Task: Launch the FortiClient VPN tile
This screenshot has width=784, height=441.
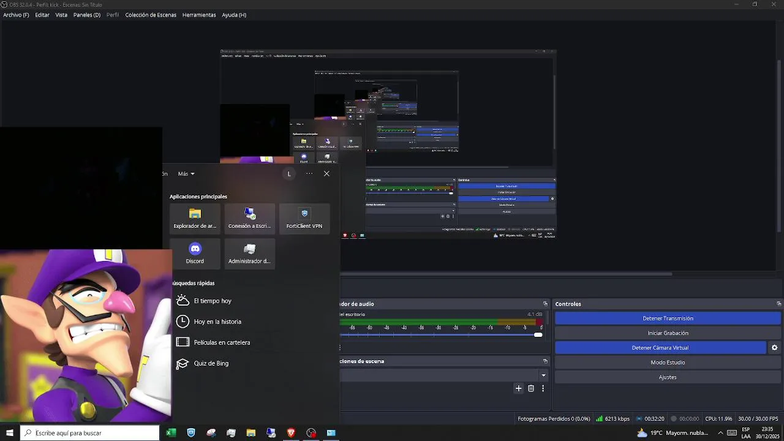Action: tap(304, 219)
